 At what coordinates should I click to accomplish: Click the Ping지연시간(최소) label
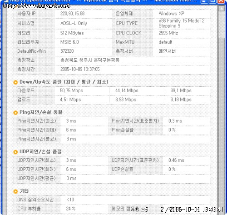37,121
